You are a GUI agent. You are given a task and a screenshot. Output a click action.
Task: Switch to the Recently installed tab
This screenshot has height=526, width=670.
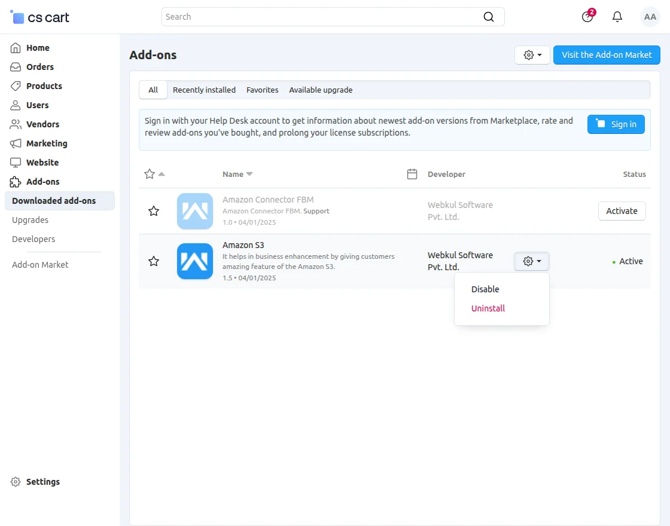click(204, 90)
